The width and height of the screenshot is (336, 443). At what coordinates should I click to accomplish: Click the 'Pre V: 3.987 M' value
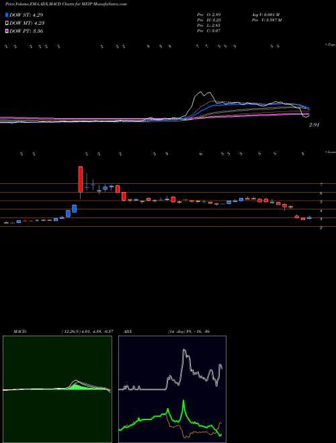click(x=266, y=20)
